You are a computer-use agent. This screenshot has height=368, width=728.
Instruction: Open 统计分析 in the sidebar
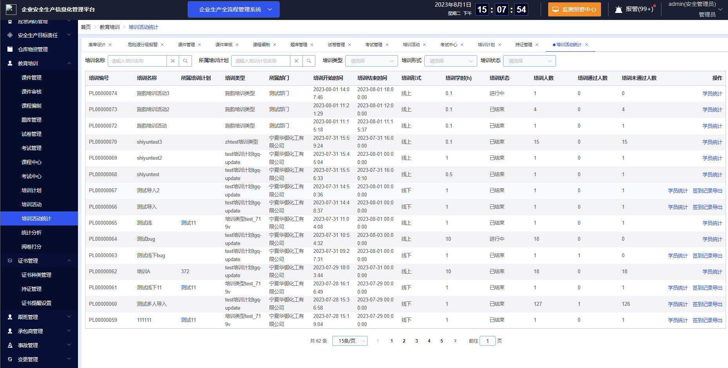point(31,233)
